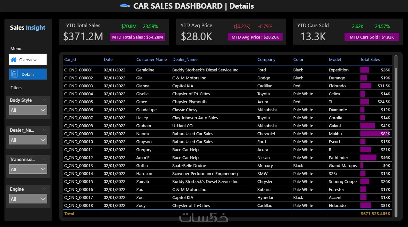Click model Sebring Coupe cell

[343, 181]
